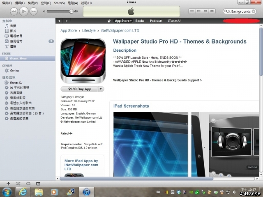This screenshot has width=263, height=197.
Task: Click the Backgrounds search field
Action: 240,11
